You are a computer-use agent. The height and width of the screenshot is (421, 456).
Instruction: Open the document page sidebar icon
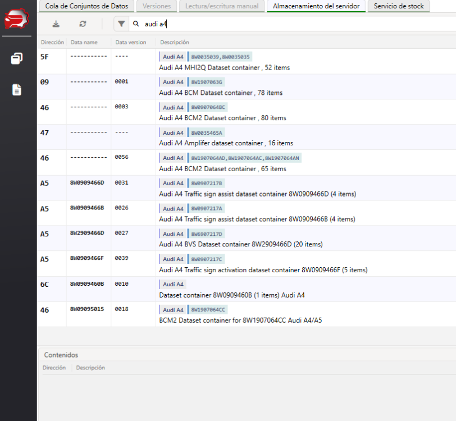17,90
